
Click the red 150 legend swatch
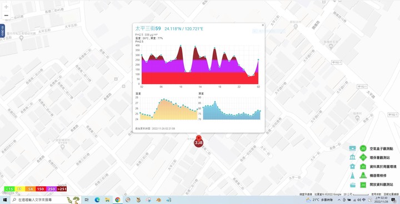click(41, 188)
